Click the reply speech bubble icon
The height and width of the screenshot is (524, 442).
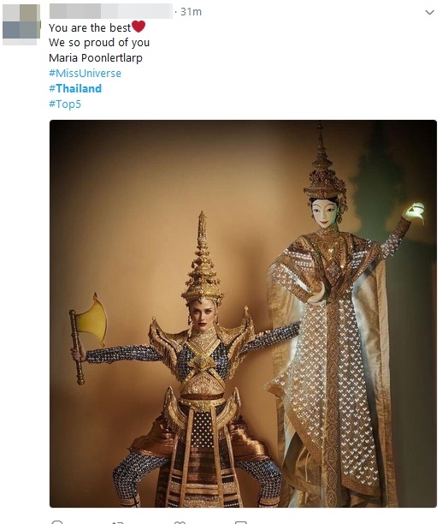57,522
